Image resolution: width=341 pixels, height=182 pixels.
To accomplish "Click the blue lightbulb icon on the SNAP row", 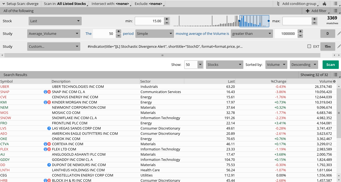I will (46, 92).
